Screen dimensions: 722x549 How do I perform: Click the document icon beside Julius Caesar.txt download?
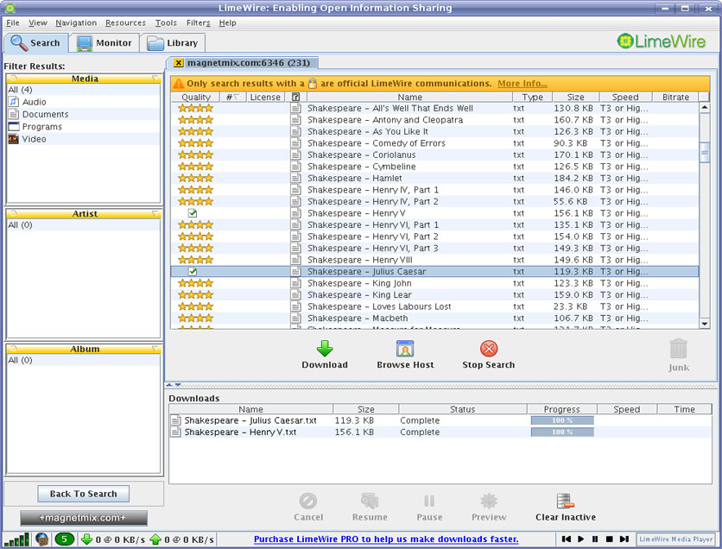point(175,420)
